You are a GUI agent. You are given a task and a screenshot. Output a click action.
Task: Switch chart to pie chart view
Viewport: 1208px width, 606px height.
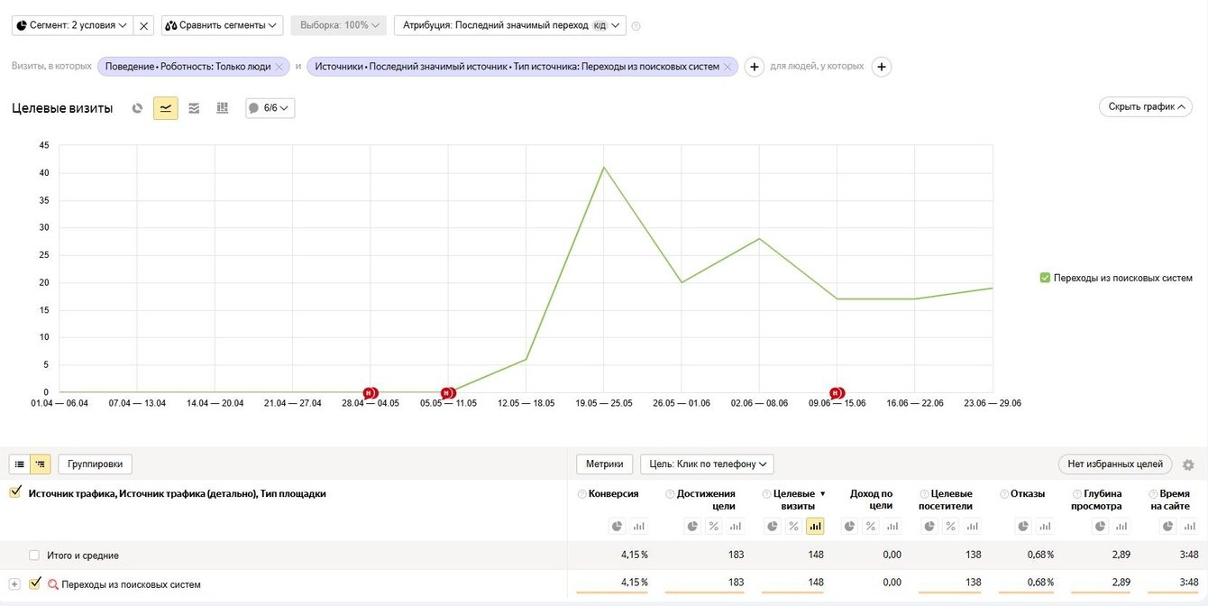[137, 108]
